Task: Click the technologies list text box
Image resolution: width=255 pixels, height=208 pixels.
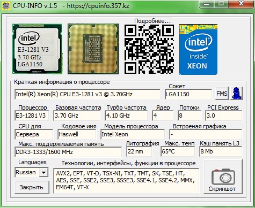Action: [x=126, y=181]
